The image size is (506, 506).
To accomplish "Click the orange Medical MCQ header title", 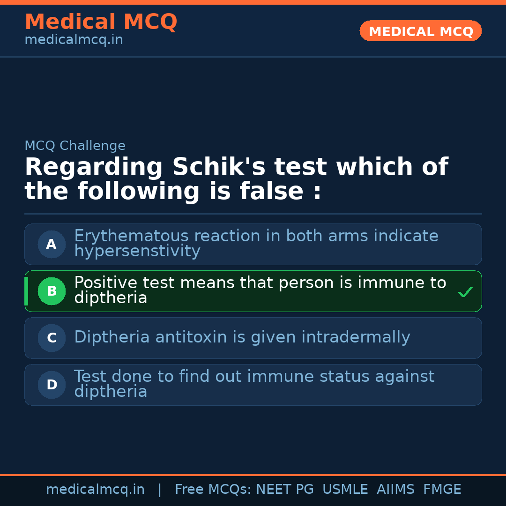I will (x=101, y=22).
